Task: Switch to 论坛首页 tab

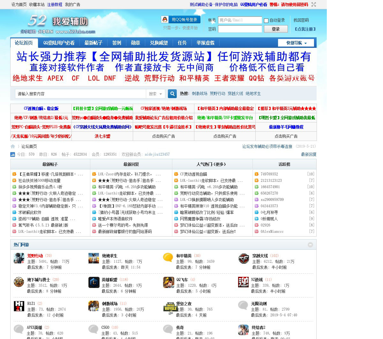Action: (24, 43)
